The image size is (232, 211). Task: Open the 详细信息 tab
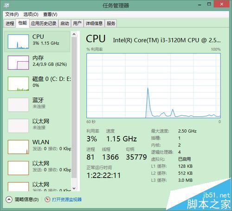pos(94,23)
